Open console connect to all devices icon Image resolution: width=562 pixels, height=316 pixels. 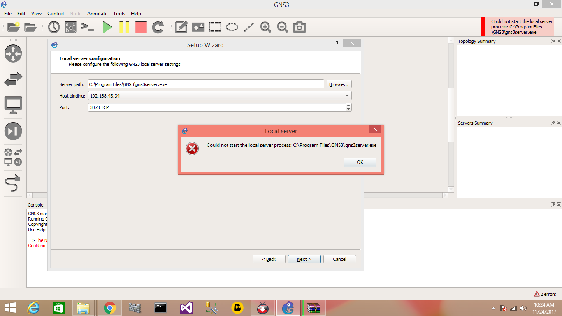[x=88, y=27]
